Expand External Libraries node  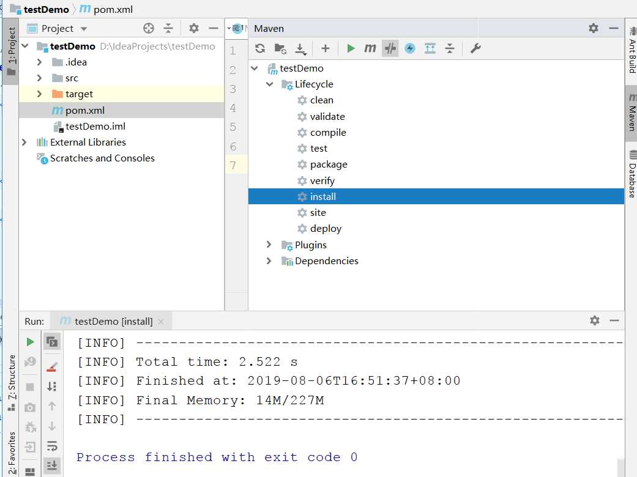[x=24, y=142]
